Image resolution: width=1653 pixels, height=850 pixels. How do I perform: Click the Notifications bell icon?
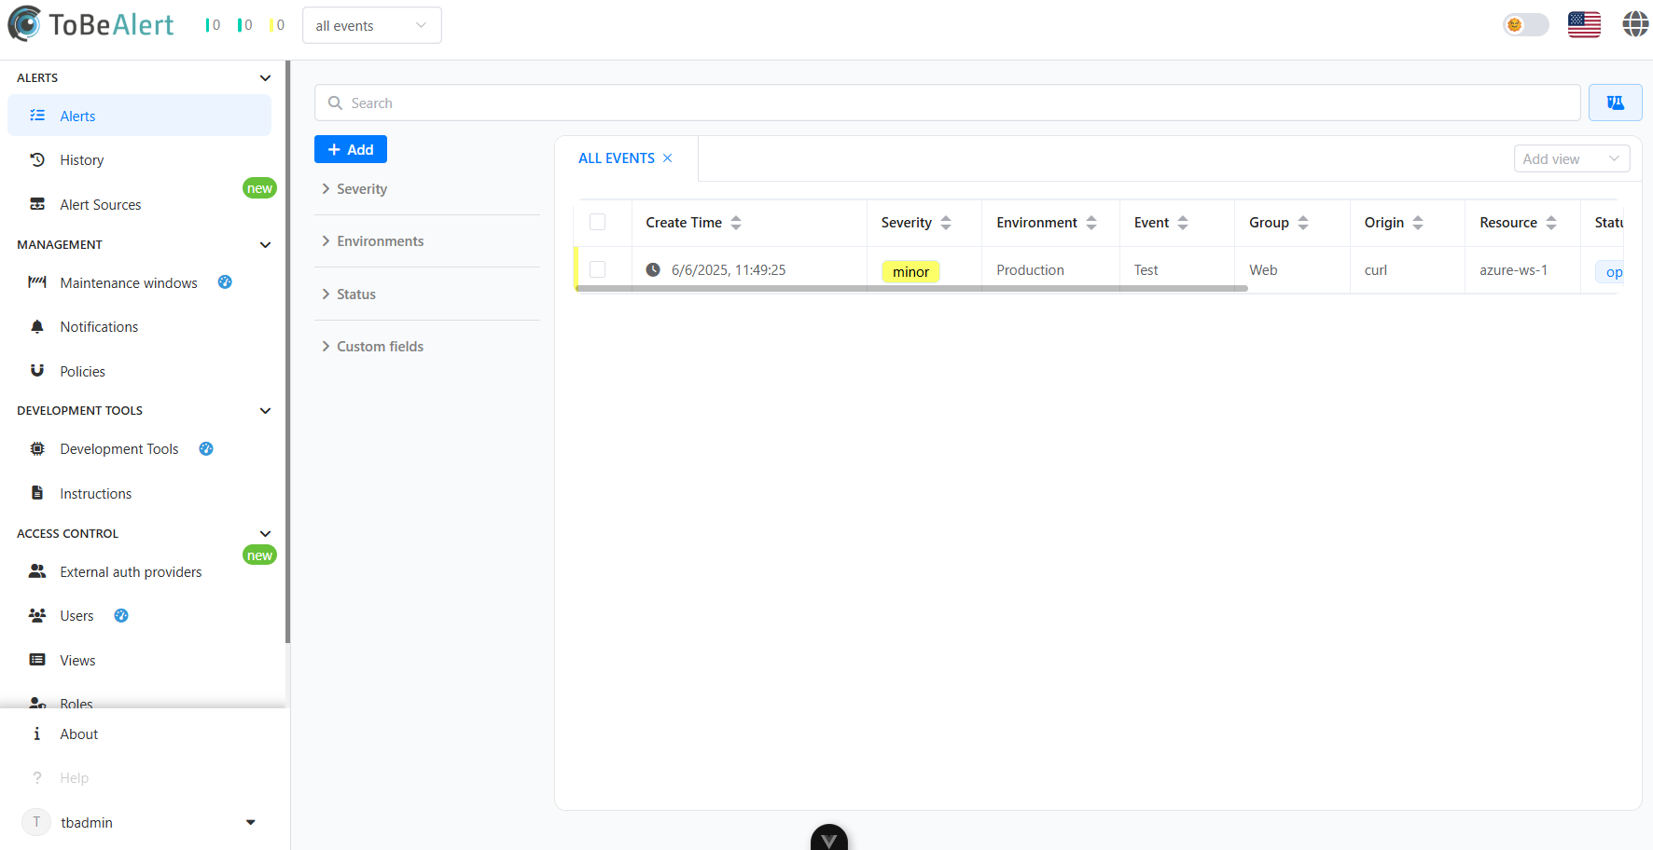pos(37,326)
